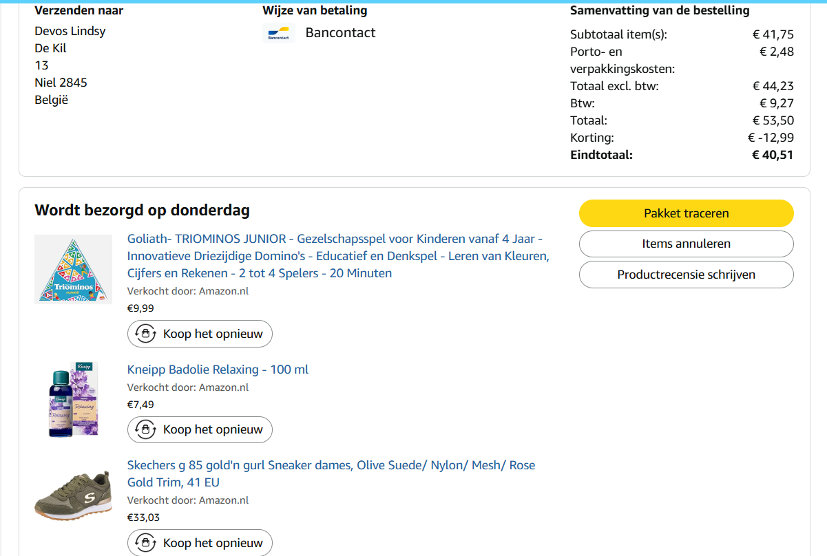Click the Btw amount € 9,27
Viewport: 827px width, 556px height.
click(777, 103)
